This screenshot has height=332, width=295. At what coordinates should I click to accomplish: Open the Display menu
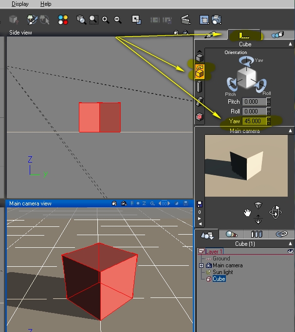tap(20, 4)
